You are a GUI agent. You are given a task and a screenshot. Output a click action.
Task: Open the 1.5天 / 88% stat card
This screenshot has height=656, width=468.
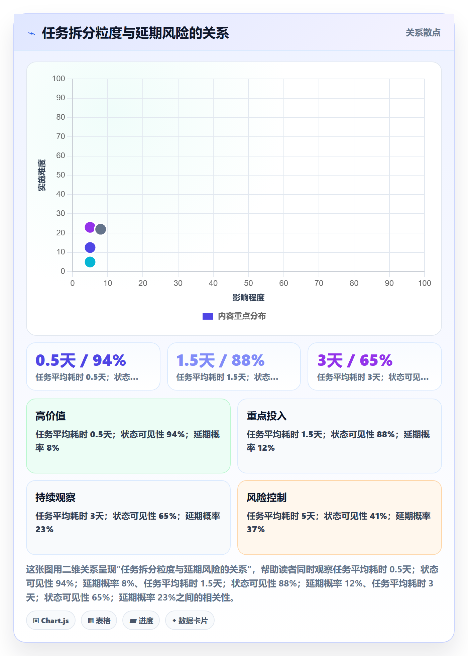click(x=234, y=366)
